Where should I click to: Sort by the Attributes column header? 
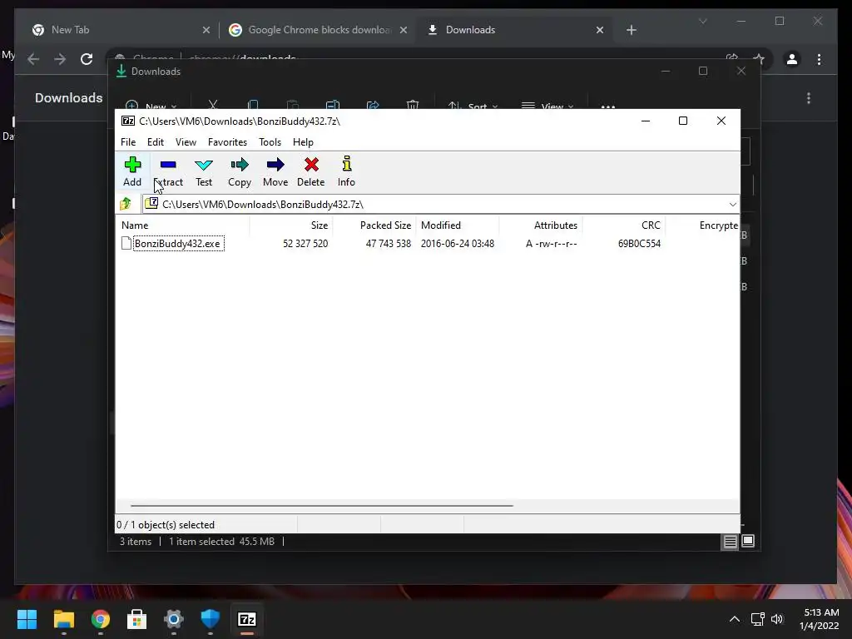click(x=541, y=225)
